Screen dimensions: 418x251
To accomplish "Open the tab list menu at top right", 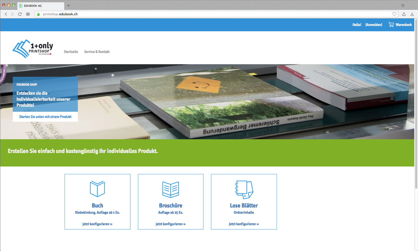I will click(x=403, y=6).
